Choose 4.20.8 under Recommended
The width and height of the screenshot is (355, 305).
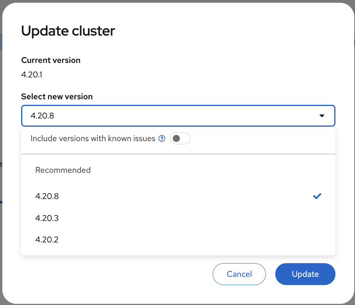coord(47,196)
